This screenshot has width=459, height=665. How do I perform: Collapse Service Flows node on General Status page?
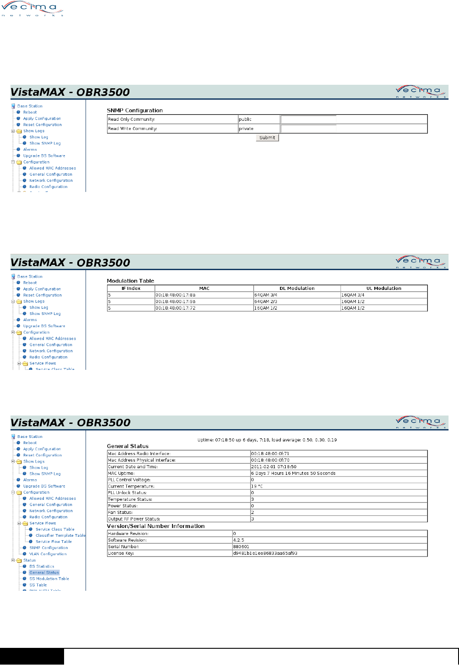pyautogui.click(x=19, y=523)
